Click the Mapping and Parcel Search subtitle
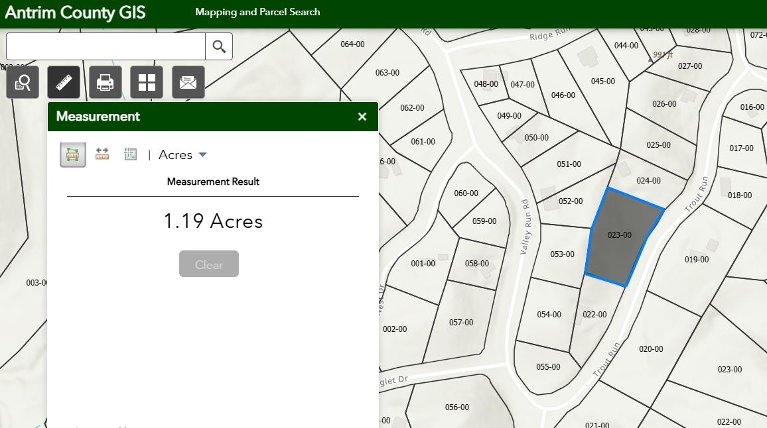 click(x=257, y=12)
